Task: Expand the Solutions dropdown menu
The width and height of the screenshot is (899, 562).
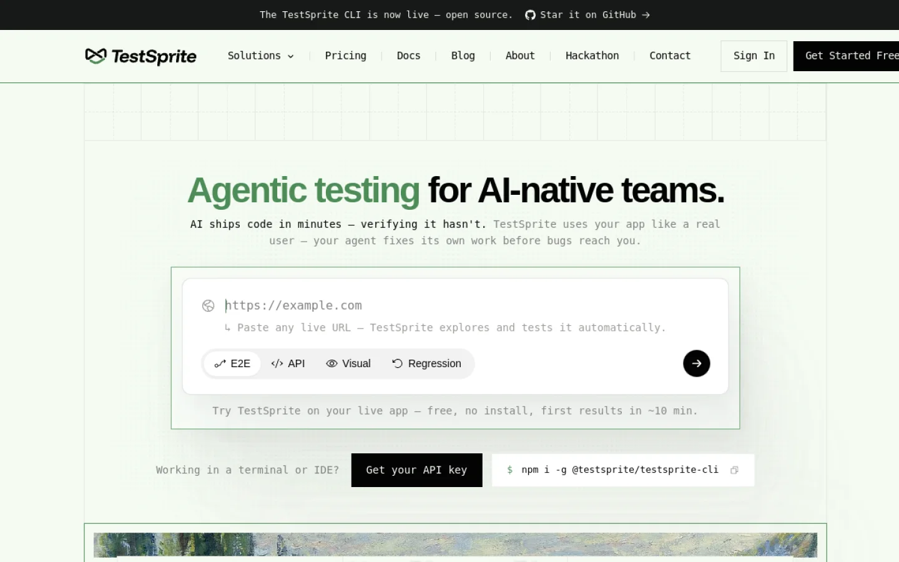Action: point(260,56)
